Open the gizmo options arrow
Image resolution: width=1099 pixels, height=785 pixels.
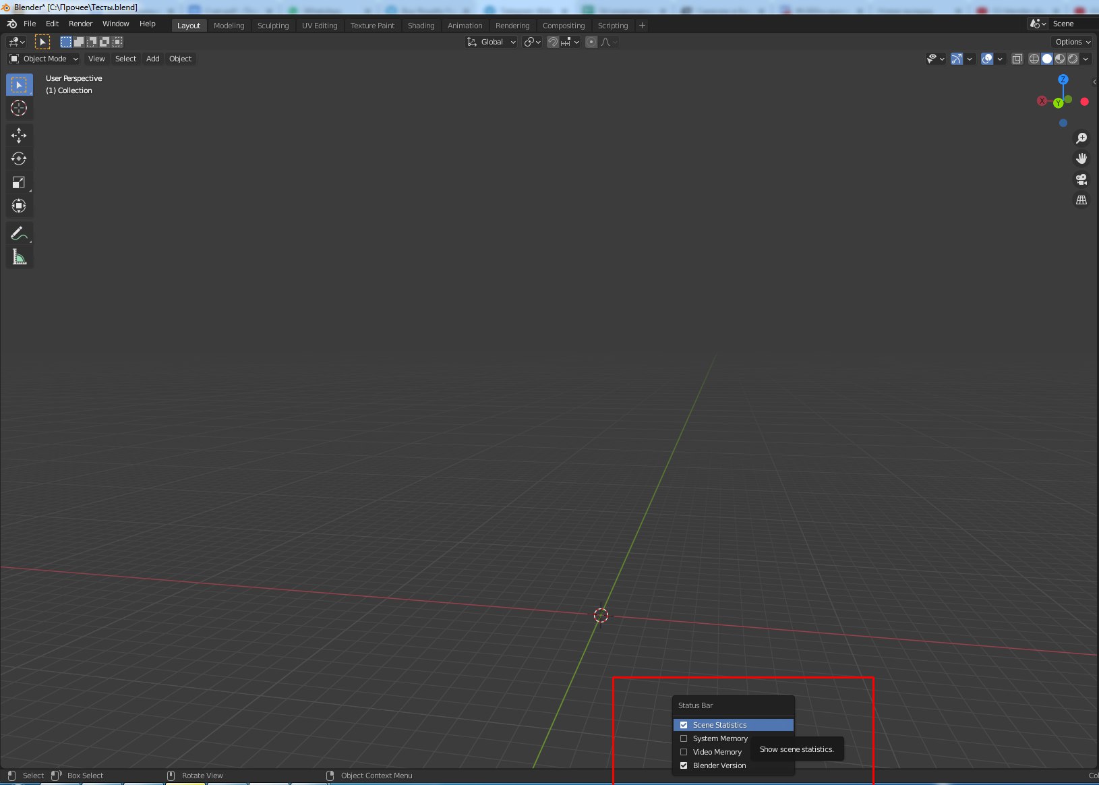pos(970,59)
